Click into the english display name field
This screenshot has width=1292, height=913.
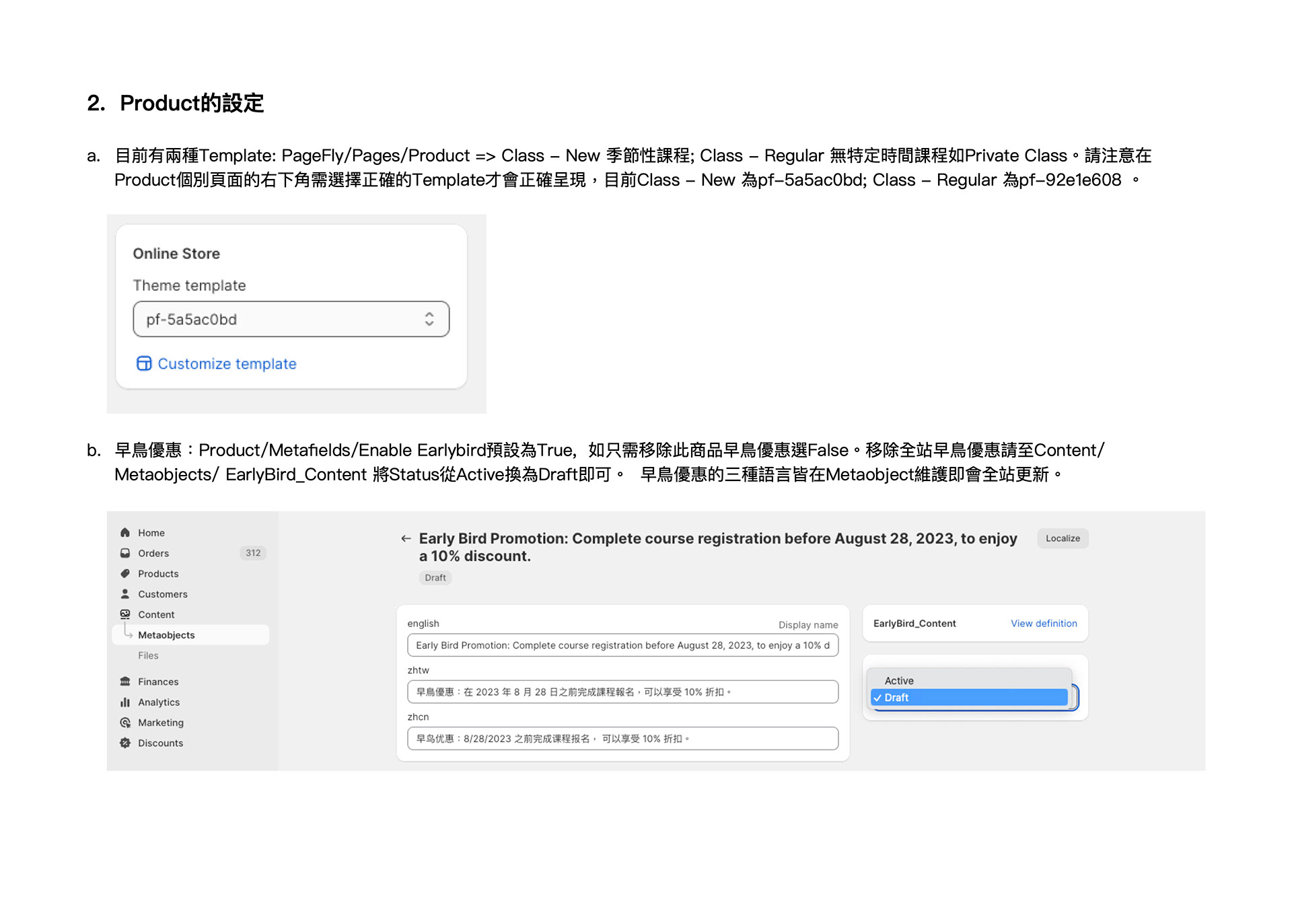point(622,645)
